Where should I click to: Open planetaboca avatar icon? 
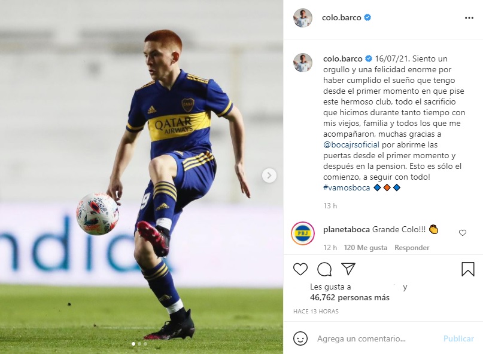pyautogui.click(x=302, y=233)
